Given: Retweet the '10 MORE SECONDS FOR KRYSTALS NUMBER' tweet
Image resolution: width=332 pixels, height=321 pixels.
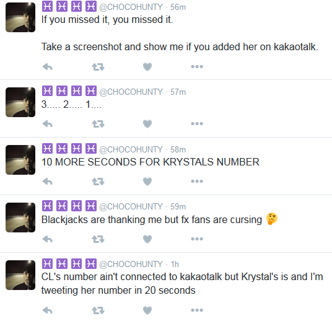Looking at the screenshot, I should (98, 182).
